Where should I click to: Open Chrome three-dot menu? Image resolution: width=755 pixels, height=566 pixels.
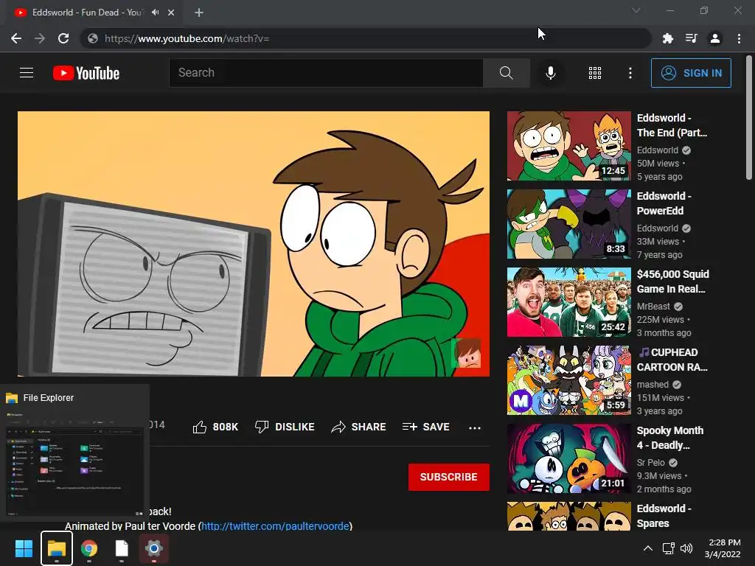click(x=739, y=38)
